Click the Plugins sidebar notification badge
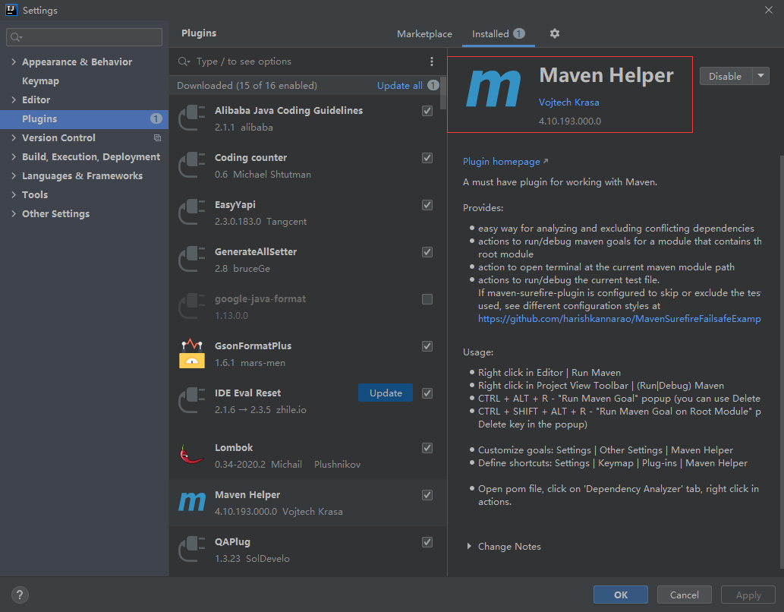 [156, 118]
